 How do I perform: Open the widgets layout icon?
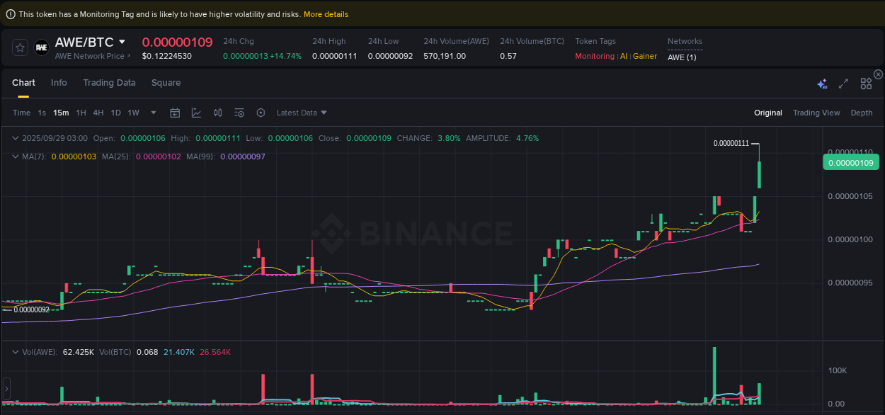865,84
